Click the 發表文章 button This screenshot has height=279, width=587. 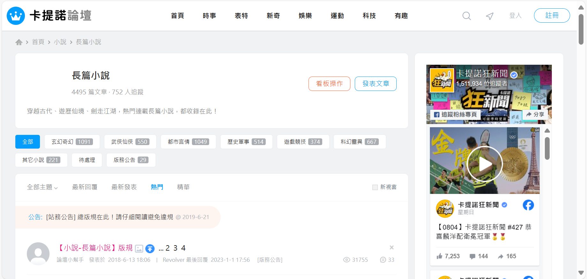(376, 84)
